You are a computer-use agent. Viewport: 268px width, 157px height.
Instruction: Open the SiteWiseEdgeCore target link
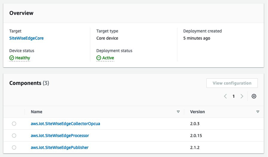point(26,38)
